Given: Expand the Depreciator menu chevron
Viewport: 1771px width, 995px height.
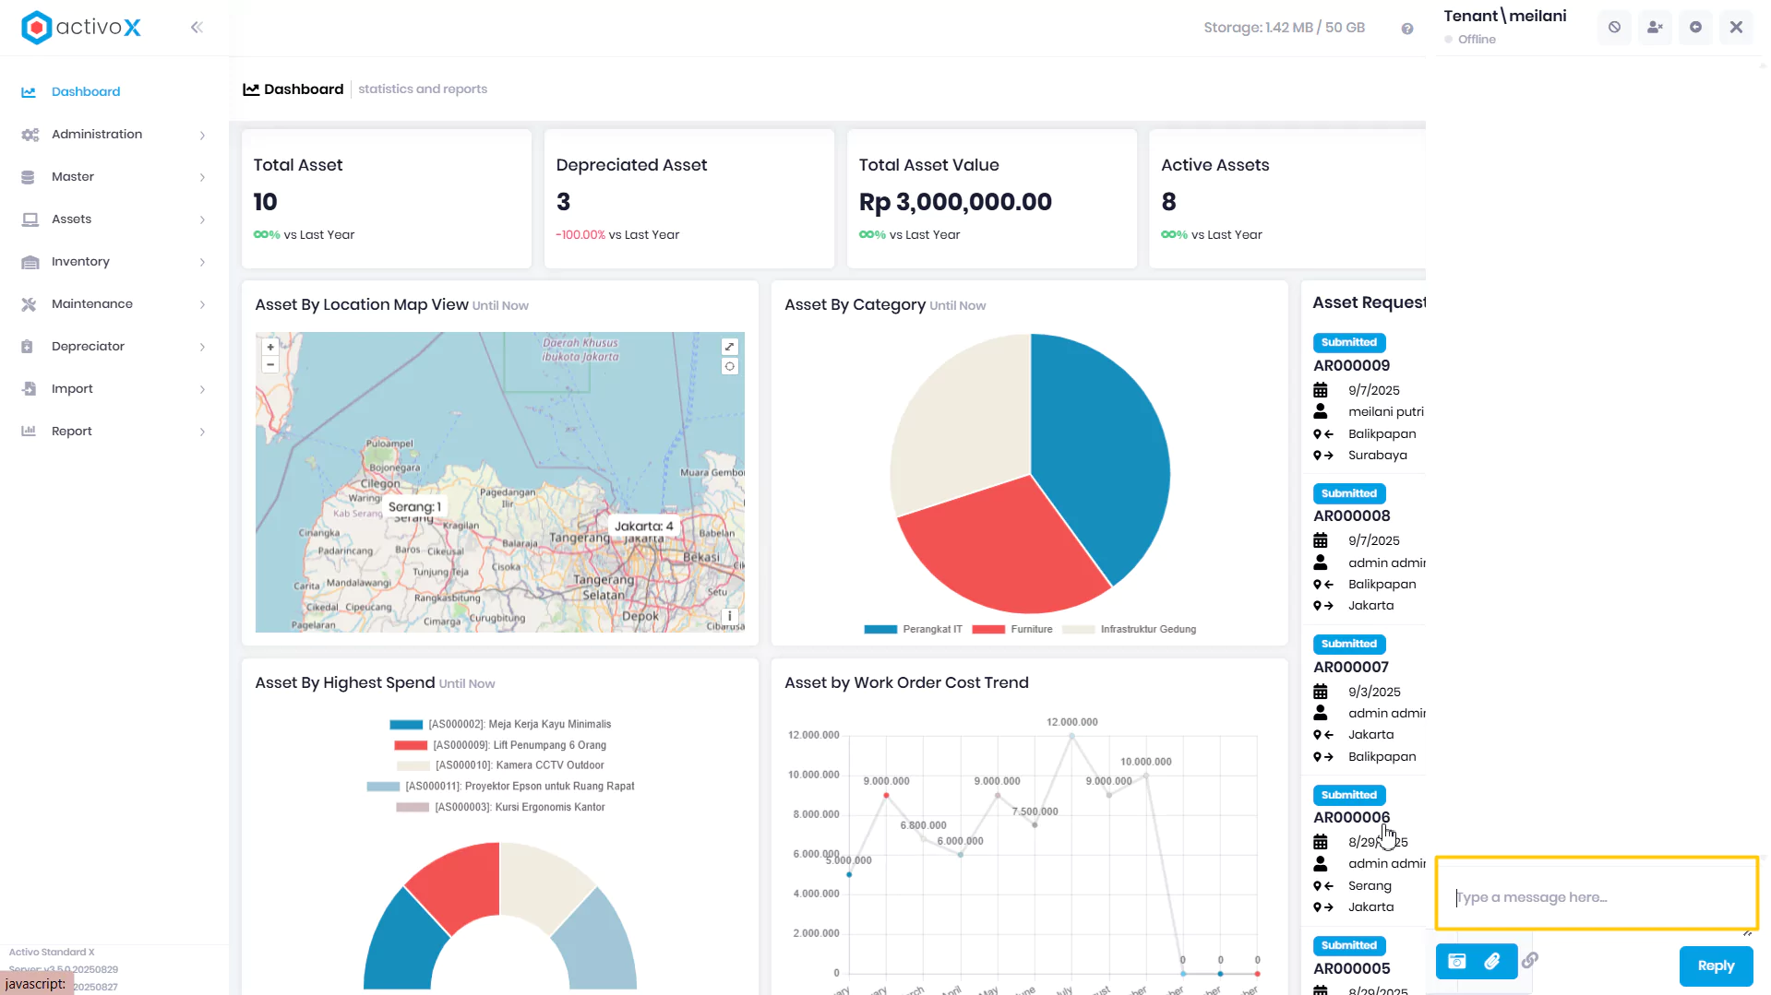Looking at the screenshot, I should coord(202,348).
